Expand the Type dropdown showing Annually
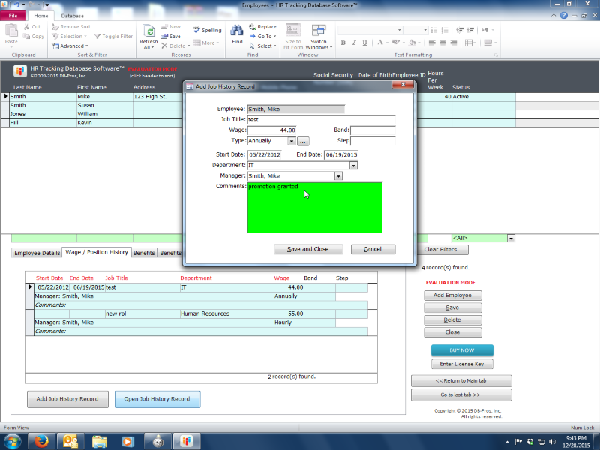This screenshot has height=450, width=600. point(292,141)
